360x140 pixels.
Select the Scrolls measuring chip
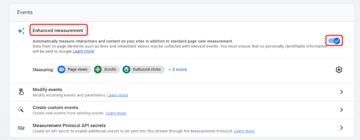click(x=107, y=69)
